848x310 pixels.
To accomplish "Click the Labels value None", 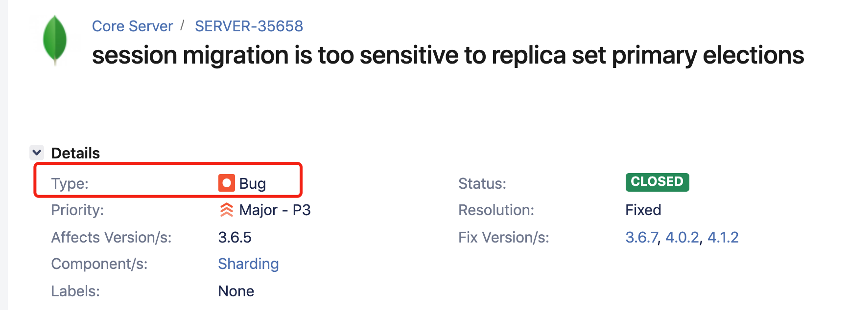I will (x=236, y=291).
